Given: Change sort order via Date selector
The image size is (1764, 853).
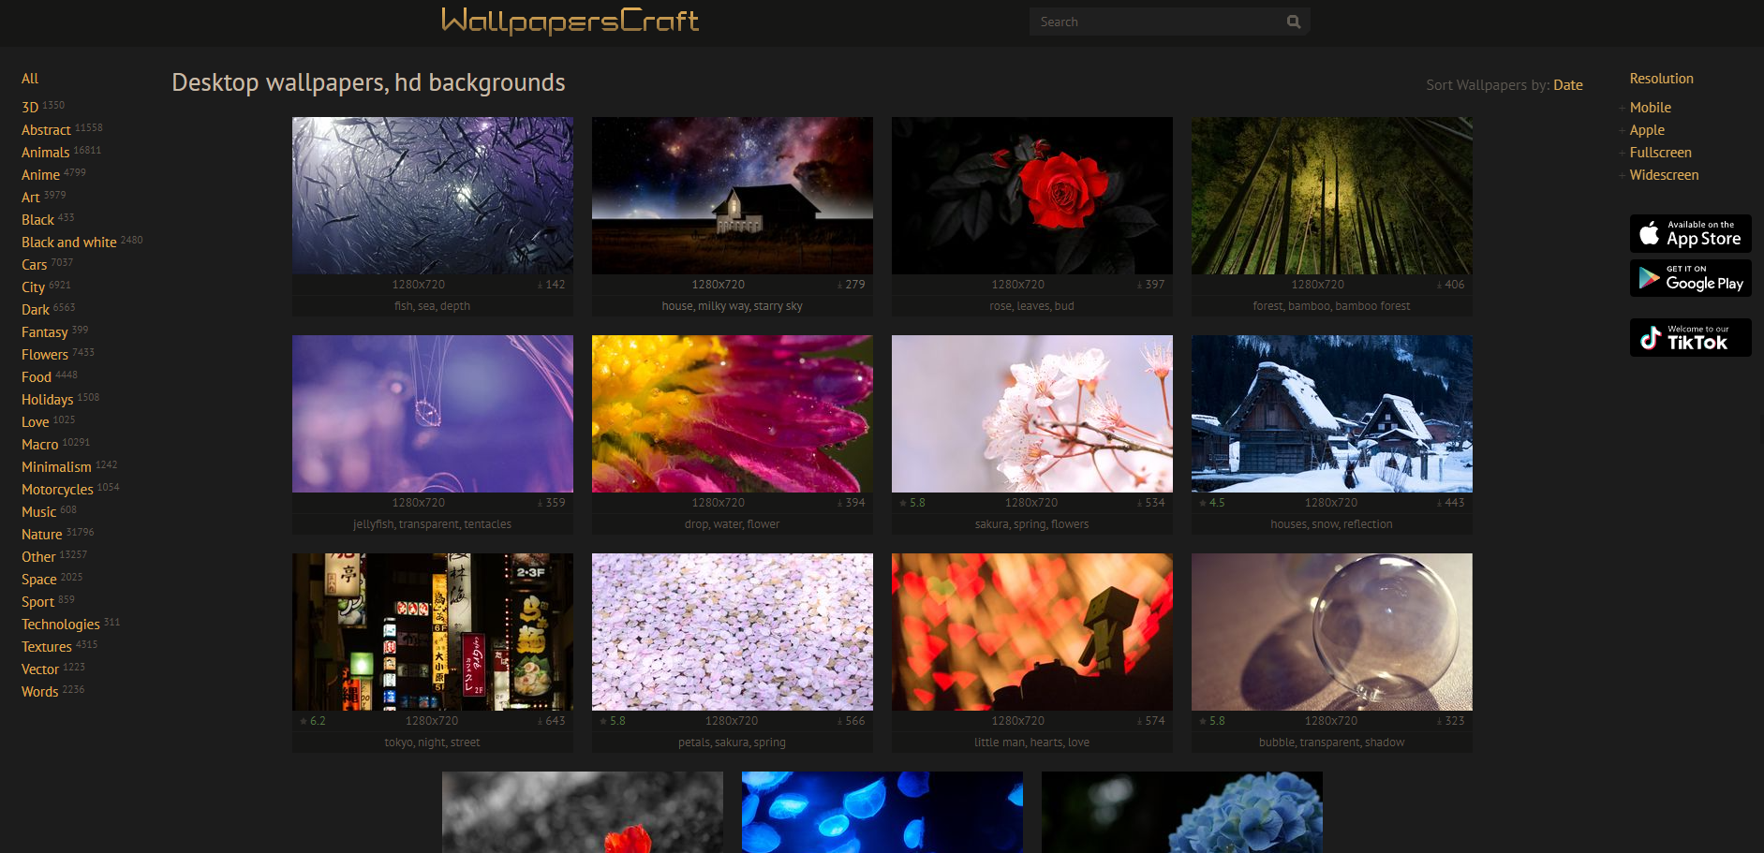Looking at the screenshot, I should (x=1567, y=85).
